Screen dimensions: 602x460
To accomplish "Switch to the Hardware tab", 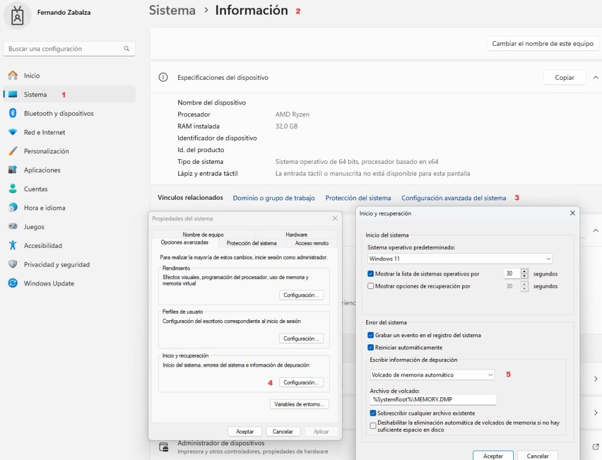I will coord(296,234).
